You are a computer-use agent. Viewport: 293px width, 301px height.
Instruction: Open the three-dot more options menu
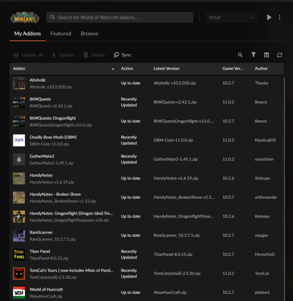tap(279, 17)
